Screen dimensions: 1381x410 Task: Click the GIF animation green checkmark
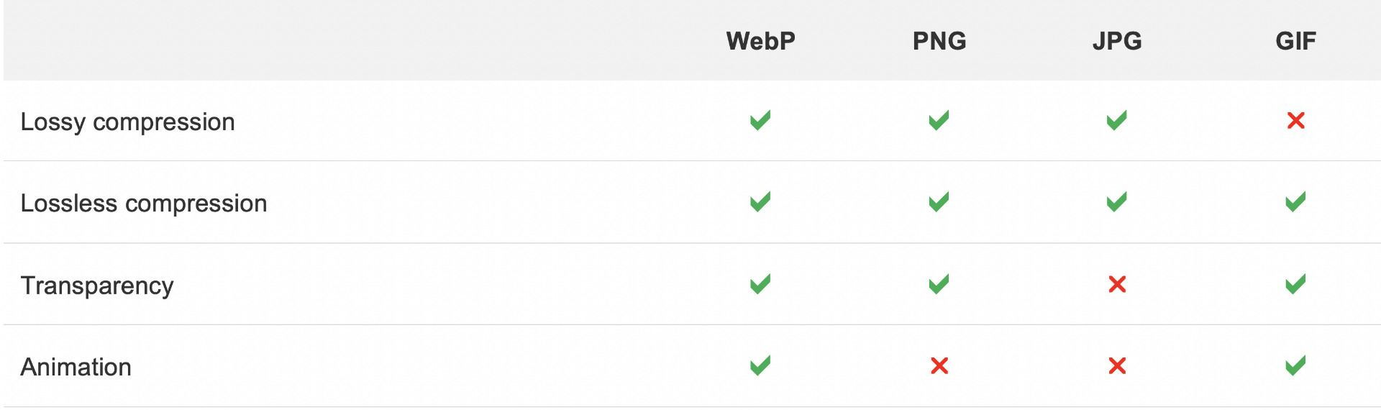(1295, 366)
